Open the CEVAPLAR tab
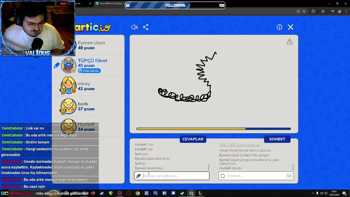This screenshot has height=197, width=350. pos(193,139)
